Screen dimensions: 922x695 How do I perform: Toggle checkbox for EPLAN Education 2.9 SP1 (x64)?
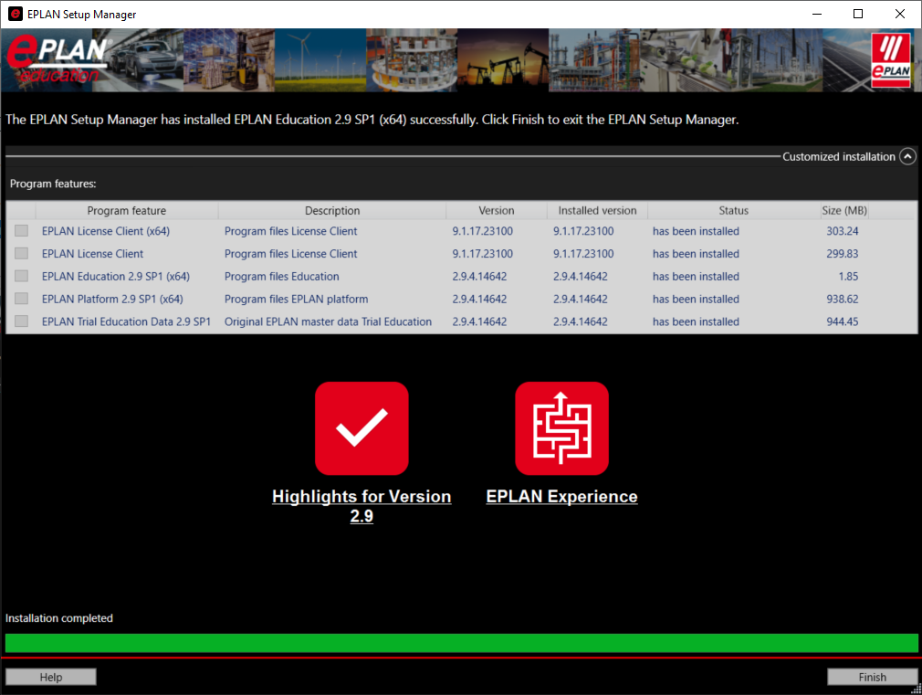click(x=21, y=276)
